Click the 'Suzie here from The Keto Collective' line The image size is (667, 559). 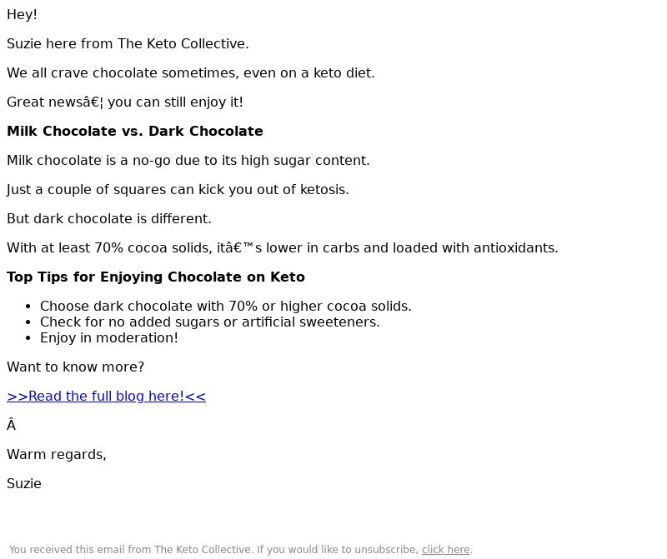click(x=128, y=44)
